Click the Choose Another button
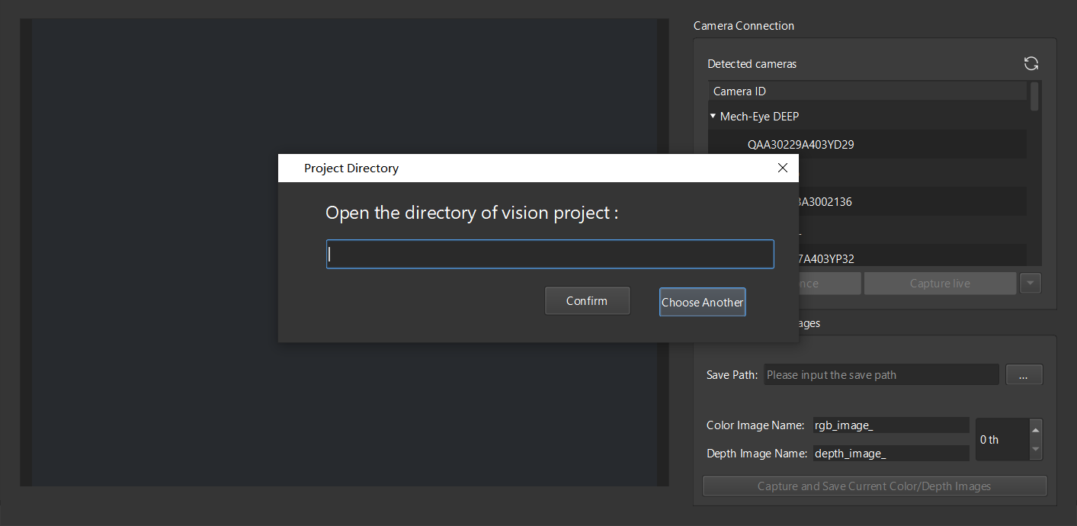The height and width of the screenshot is (526, 1077). (x=702, y=302)
